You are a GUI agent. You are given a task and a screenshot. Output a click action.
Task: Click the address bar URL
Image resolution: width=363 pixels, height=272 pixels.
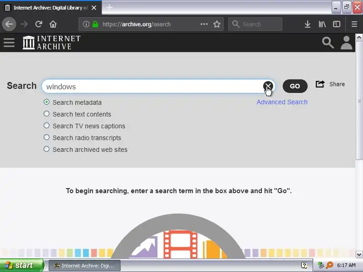click(x=137, y=24)
